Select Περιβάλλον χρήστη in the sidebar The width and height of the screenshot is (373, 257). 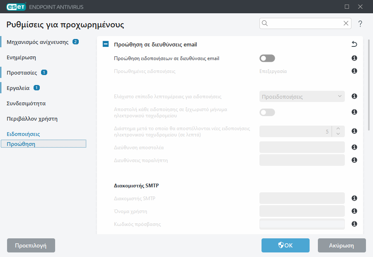click(x=32, y=119)
